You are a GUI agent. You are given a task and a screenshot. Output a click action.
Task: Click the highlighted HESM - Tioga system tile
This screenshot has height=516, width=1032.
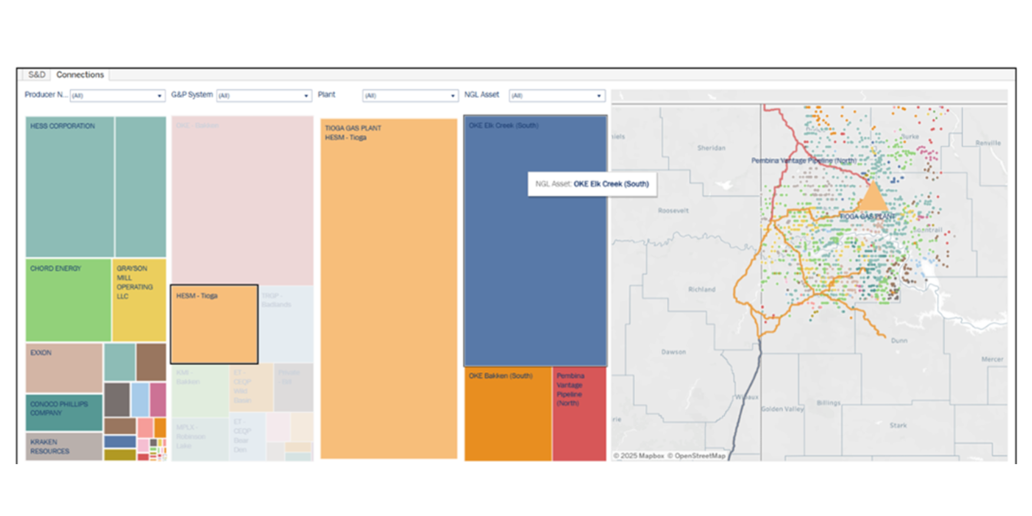(x=214, y=324)
